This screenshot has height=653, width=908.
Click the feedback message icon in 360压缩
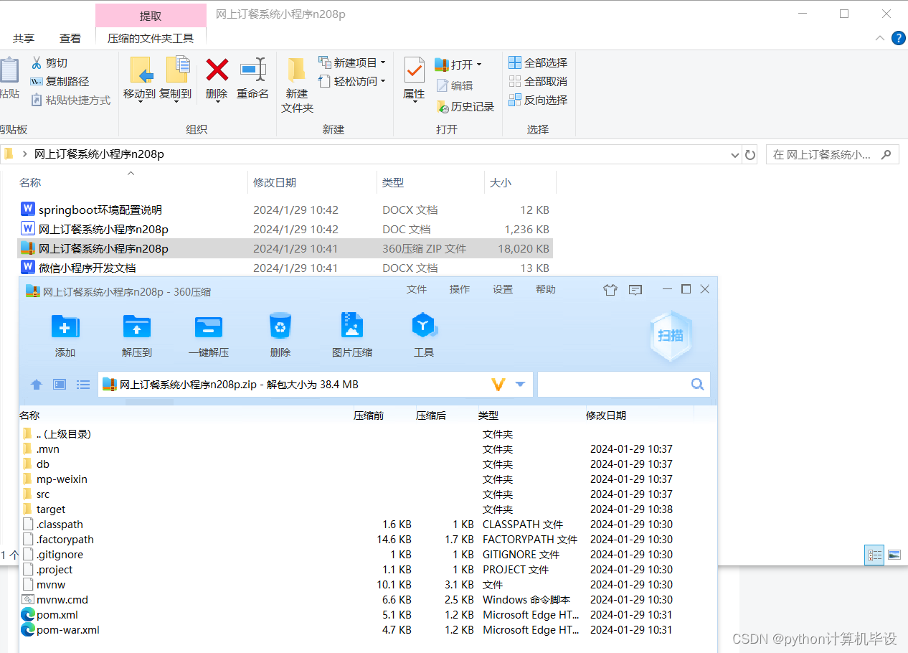[635, 290]
